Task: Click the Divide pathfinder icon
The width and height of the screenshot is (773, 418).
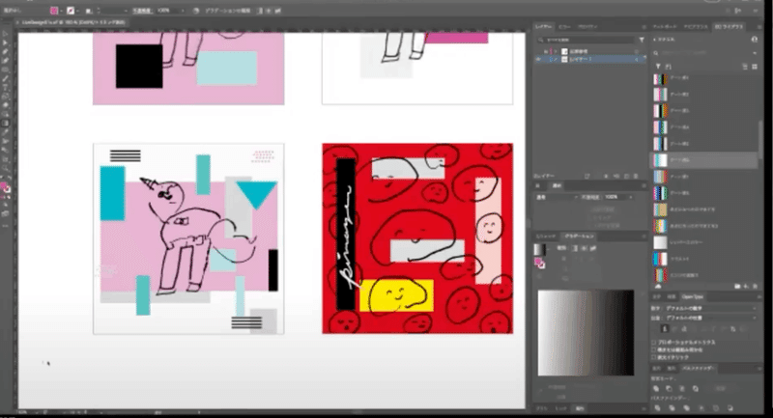Action: point(657,408)
